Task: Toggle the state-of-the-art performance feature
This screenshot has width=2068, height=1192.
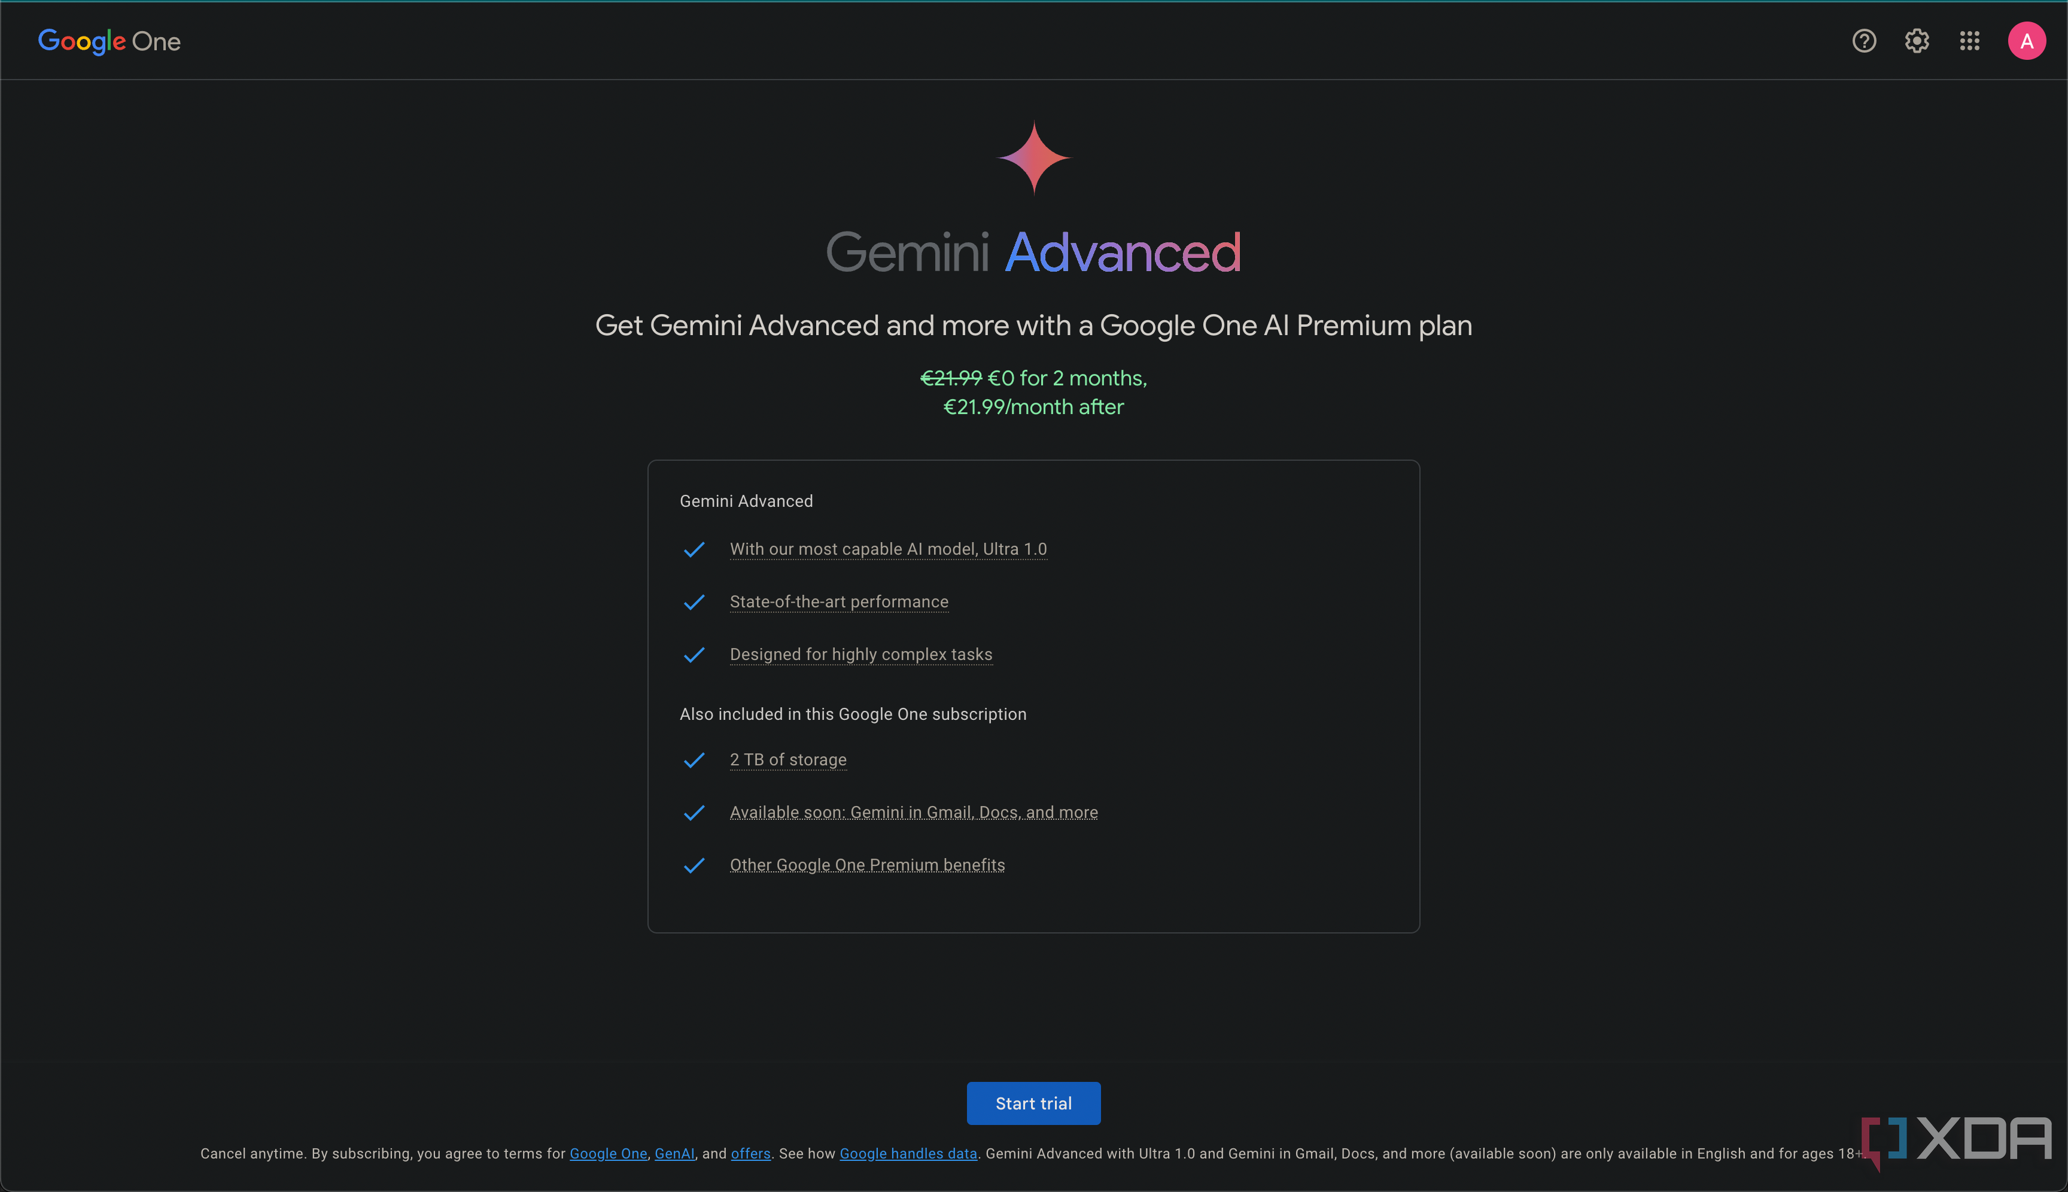Action: click(x=695, y=601)
